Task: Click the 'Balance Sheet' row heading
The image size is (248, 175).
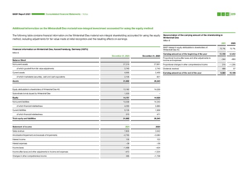Action: pyautogui.click(x=19, y=60)
